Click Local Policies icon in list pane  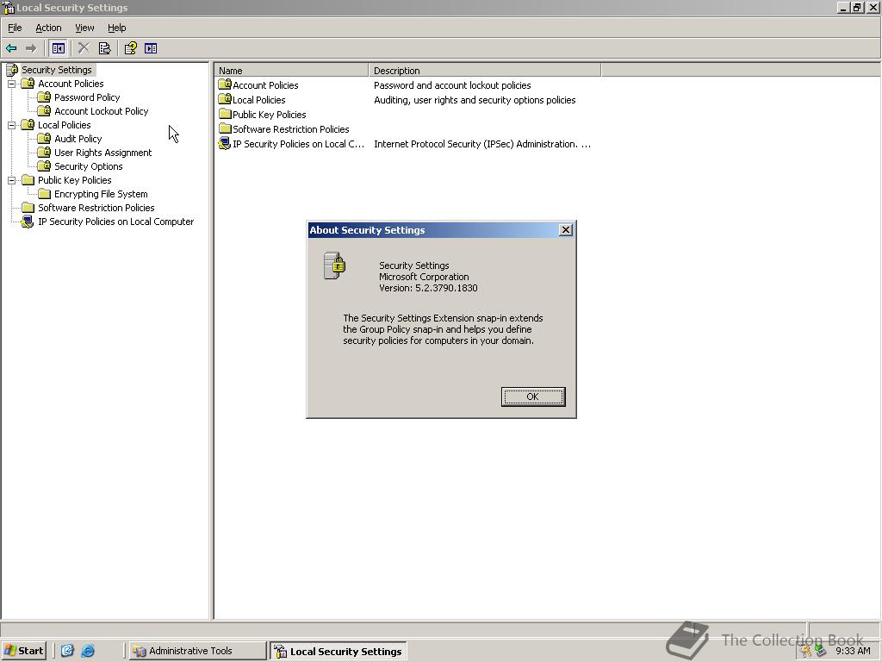(x=225, y=100)
